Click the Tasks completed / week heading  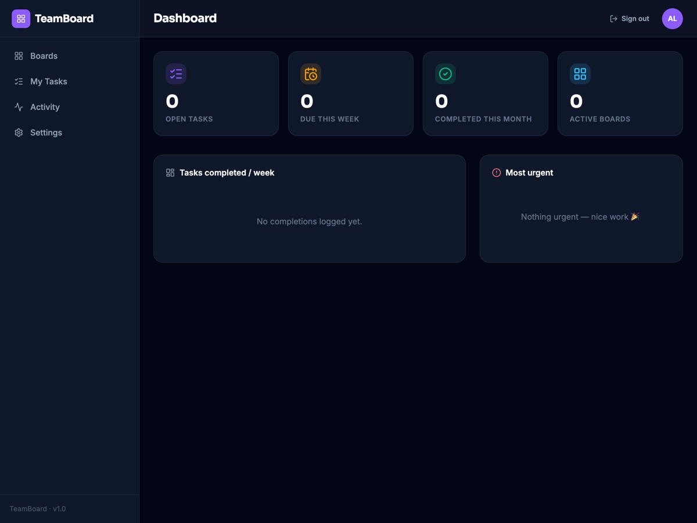[x=227, y=173]
